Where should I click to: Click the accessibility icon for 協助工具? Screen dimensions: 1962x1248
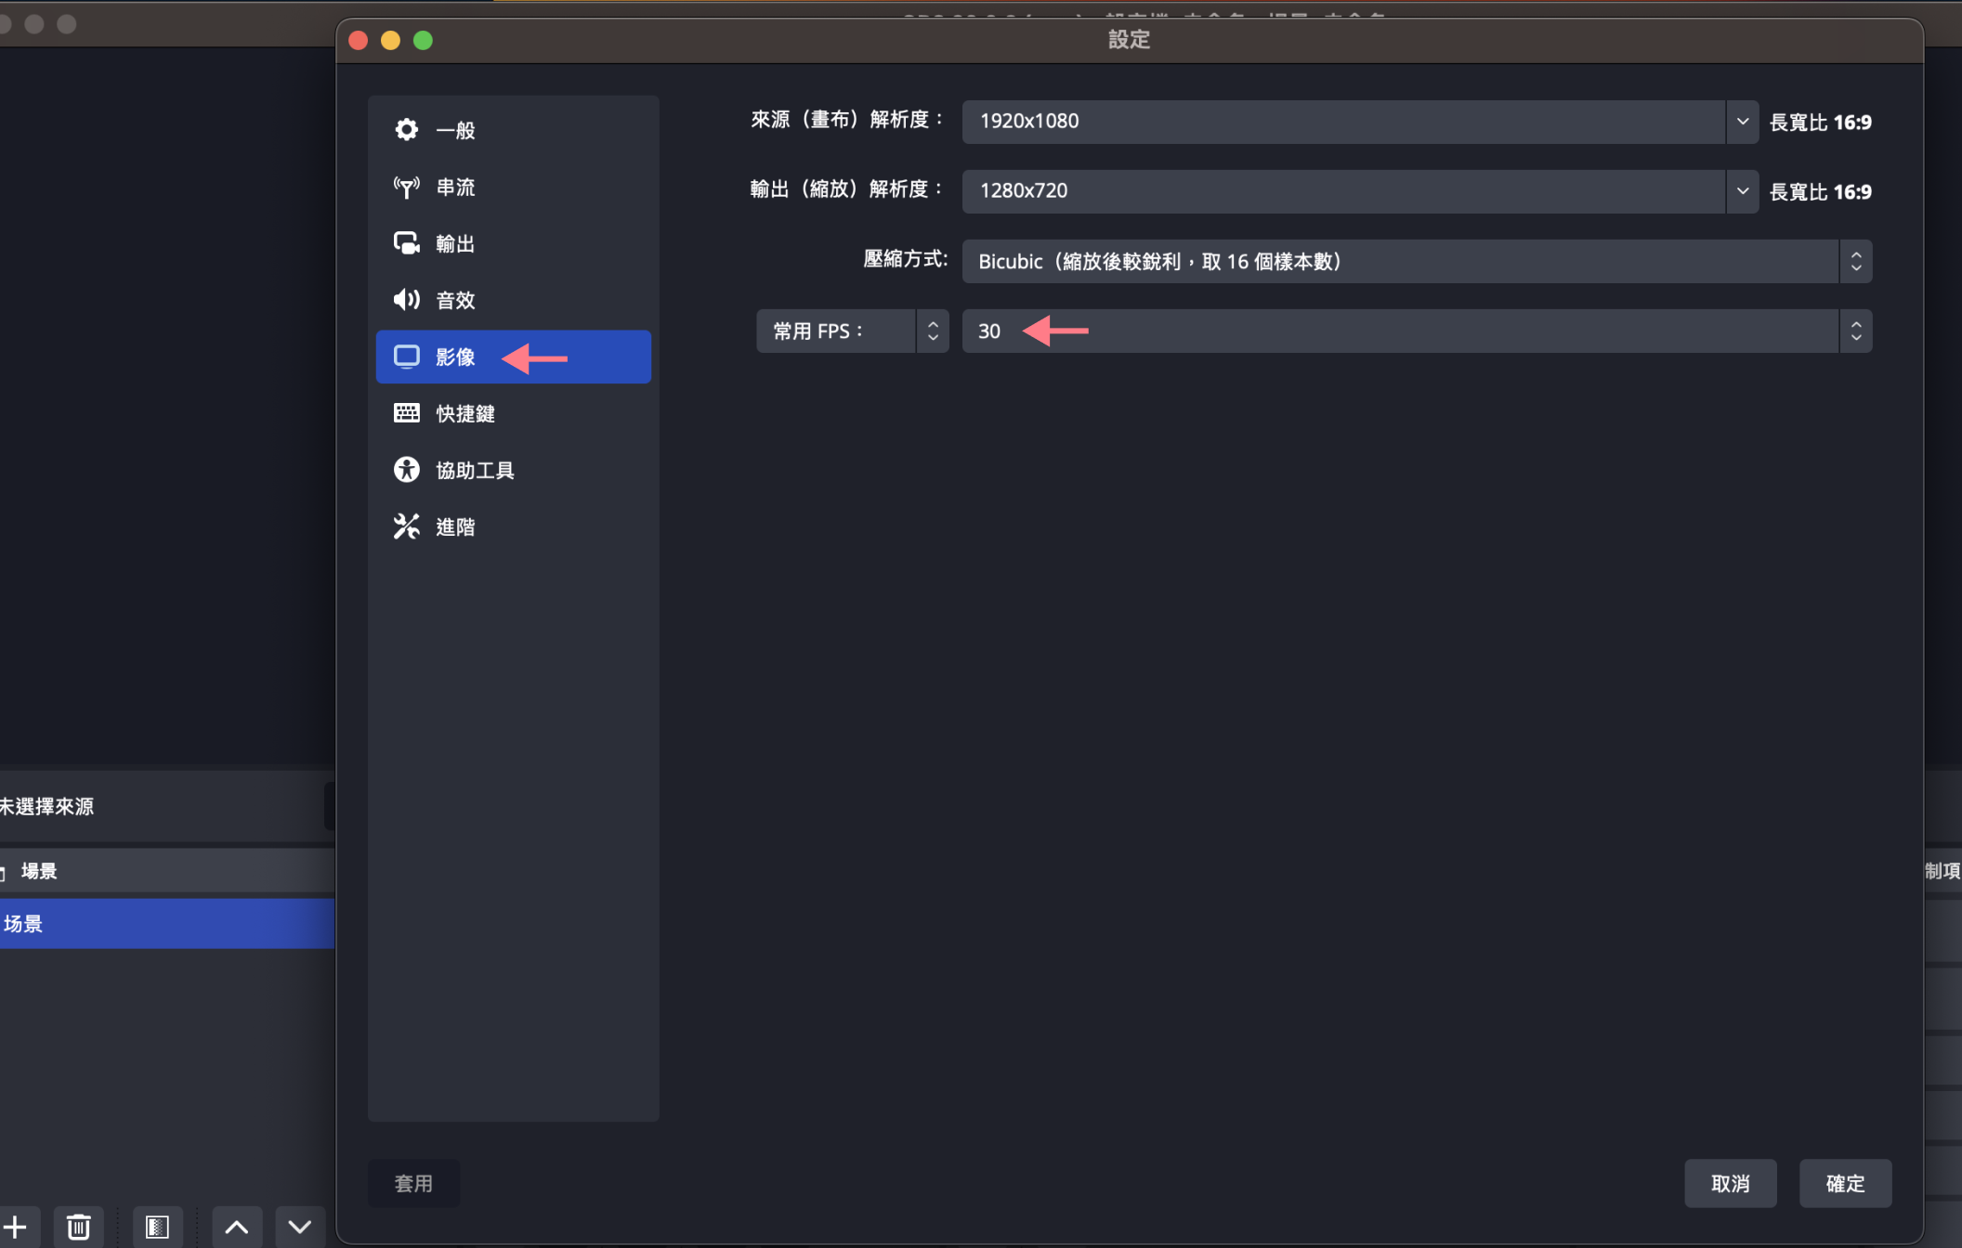point(406,470)
